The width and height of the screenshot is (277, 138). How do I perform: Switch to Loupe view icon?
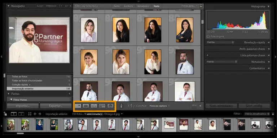86,106
